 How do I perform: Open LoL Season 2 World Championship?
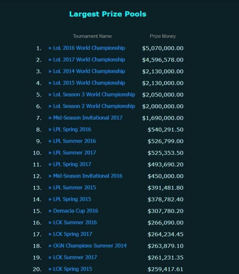94,106
